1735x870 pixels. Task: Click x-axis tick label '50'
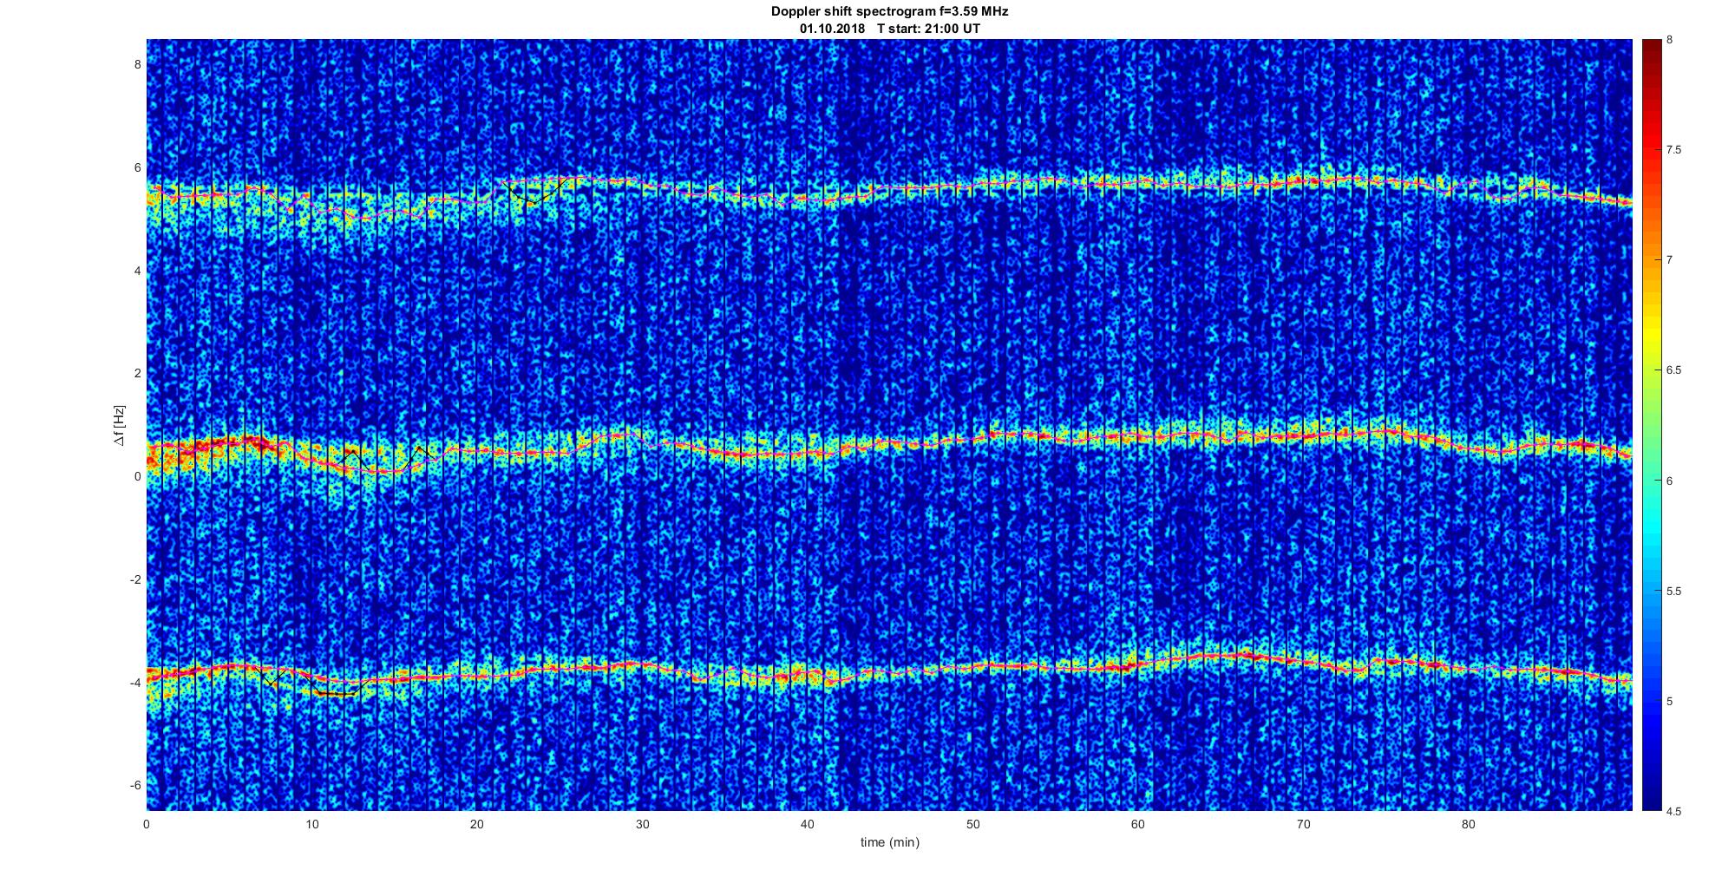[x=972, y=824]
